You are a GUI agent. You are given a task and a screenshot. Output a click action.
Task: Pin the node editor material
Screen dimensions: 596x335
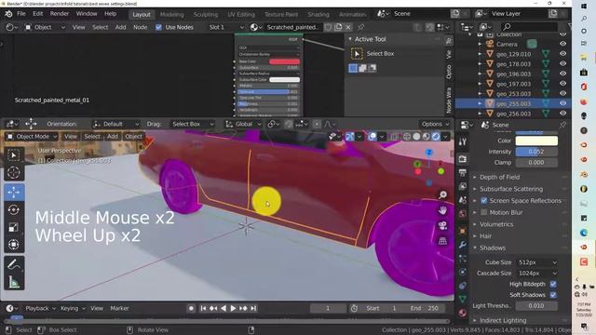pyautogui.click(x=360, y=27)
